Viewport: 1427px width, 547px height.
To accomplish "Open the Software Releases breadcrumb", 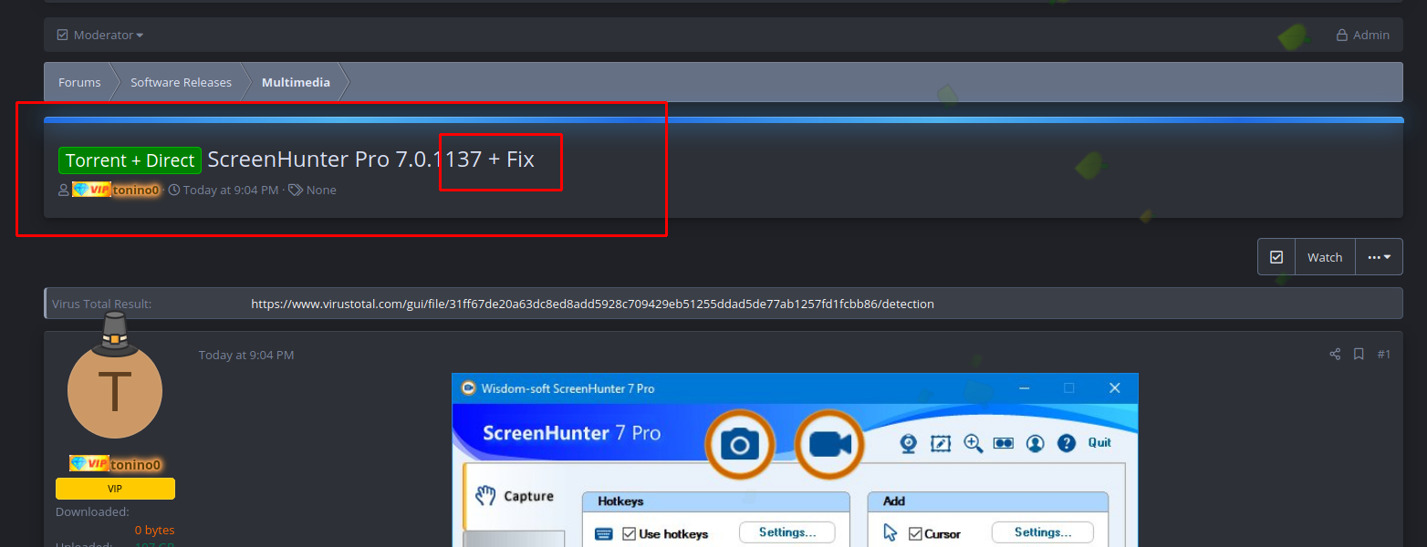I will pyautogui.click(x=181, y=82).
